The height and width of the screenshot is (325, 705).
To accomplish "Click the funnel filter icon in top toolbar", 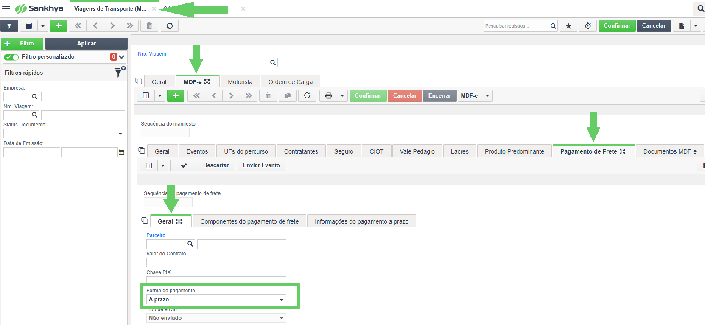I will point(9,26).
